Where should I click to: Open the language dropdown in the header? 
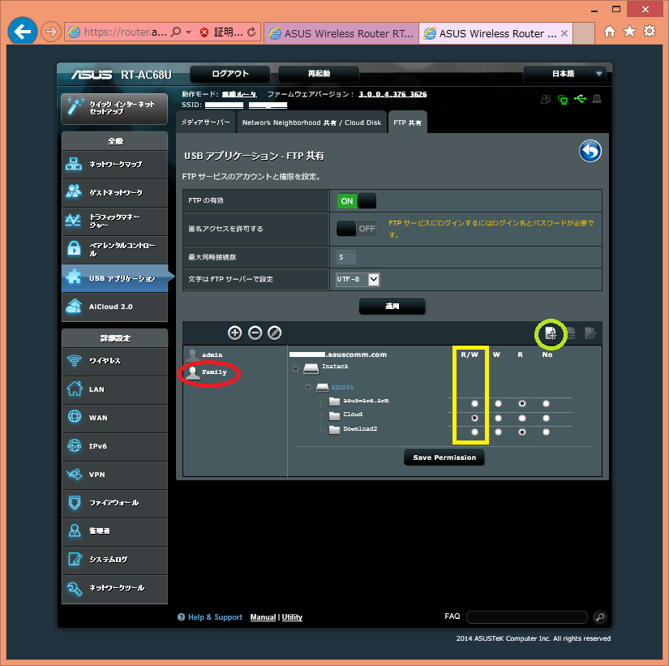tap(566, 74)
